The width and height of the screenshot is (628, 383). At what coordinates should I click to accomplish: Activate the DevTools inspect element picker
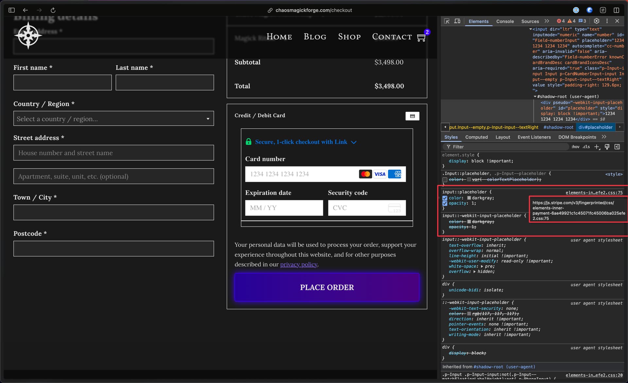tap(447, 21)
